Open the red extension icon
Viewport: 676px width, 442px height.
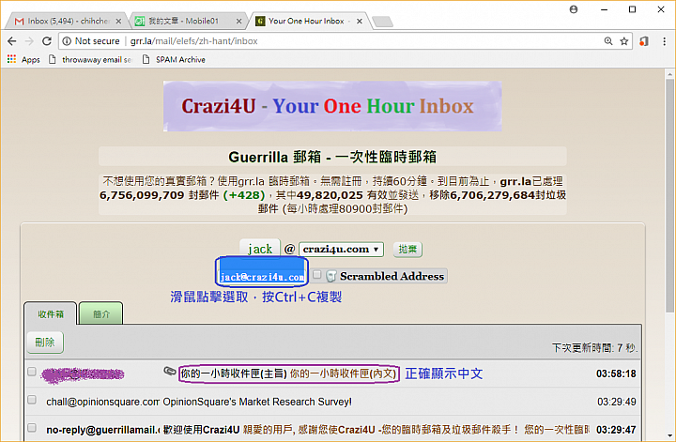click(x=644, y=41)
